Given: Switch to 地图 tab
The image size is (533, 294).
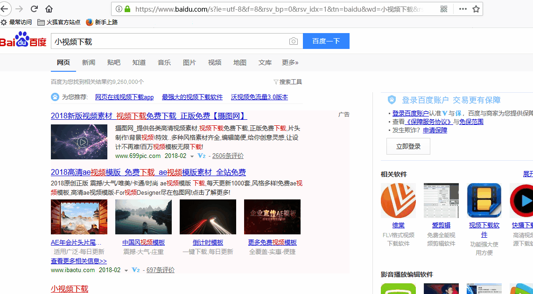Looking at the screenshot, I should coord(239,62).
